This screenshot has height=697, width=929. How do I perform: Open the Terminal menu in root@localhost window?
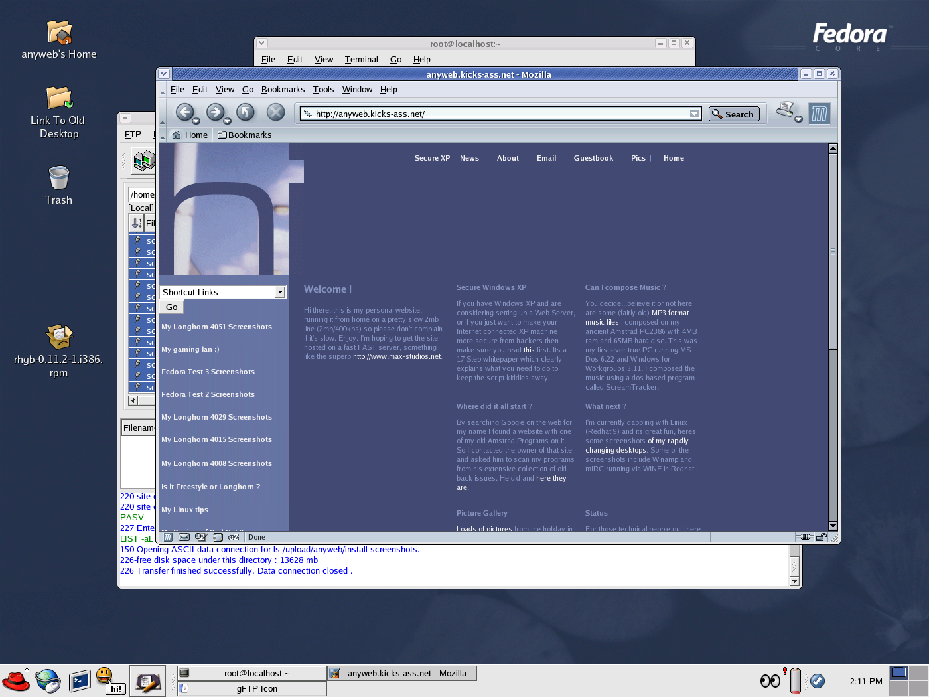pos(361,59)
